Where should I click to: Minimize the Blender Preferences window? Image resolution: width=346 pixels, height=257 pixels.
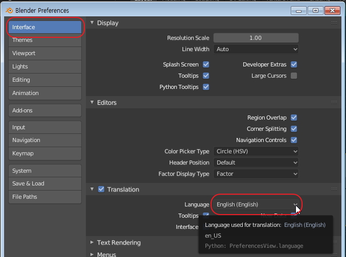point(298,11)
